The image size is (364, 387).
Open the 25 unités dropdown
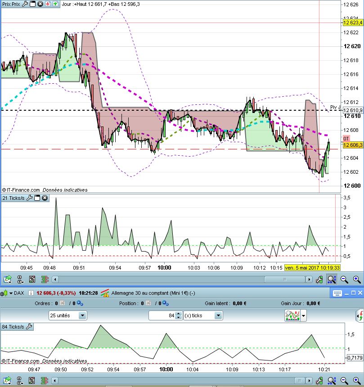tap(67, 315)
